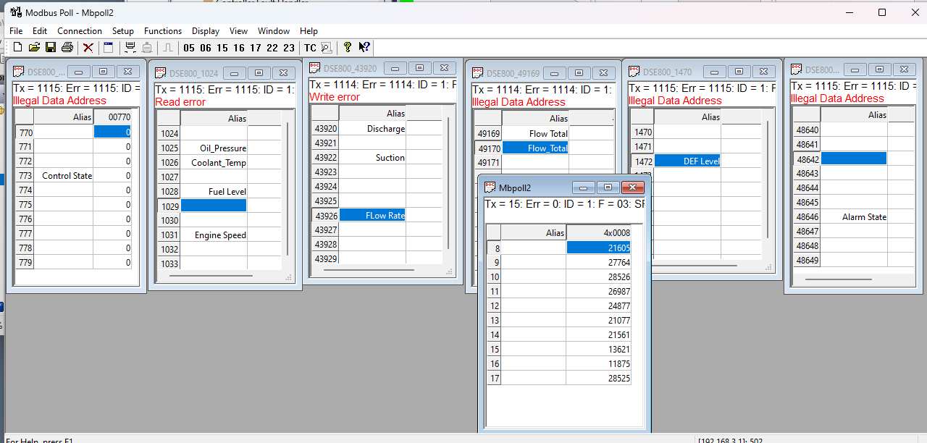Select value 27764 in Mbpoll2 window

(x=599, y=263)
